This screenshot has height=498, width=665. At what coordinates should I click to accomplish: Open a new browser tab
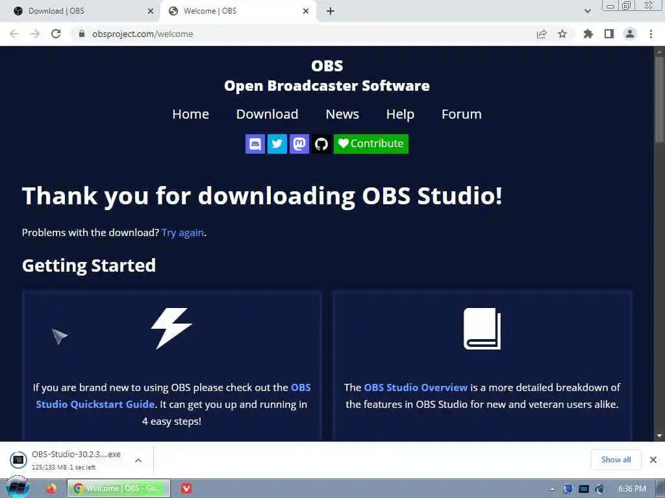(x=331, y=11)
